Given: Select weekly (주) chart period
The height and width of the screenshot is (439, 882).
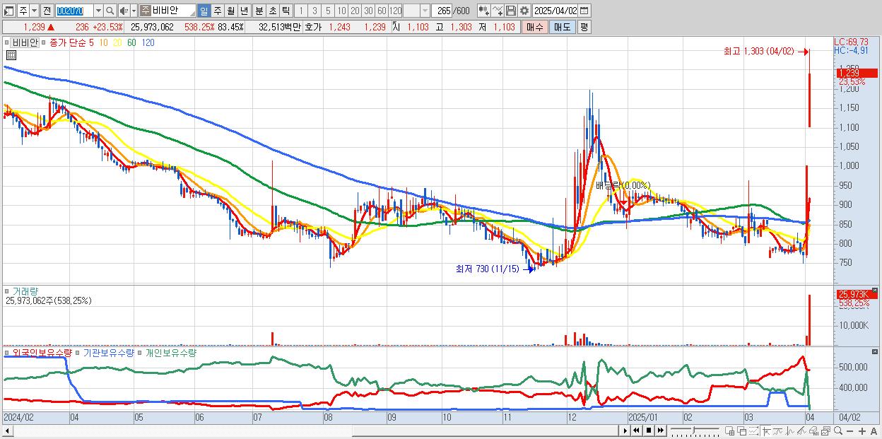Looking at the screenshot, I should [x=217, y=11].
